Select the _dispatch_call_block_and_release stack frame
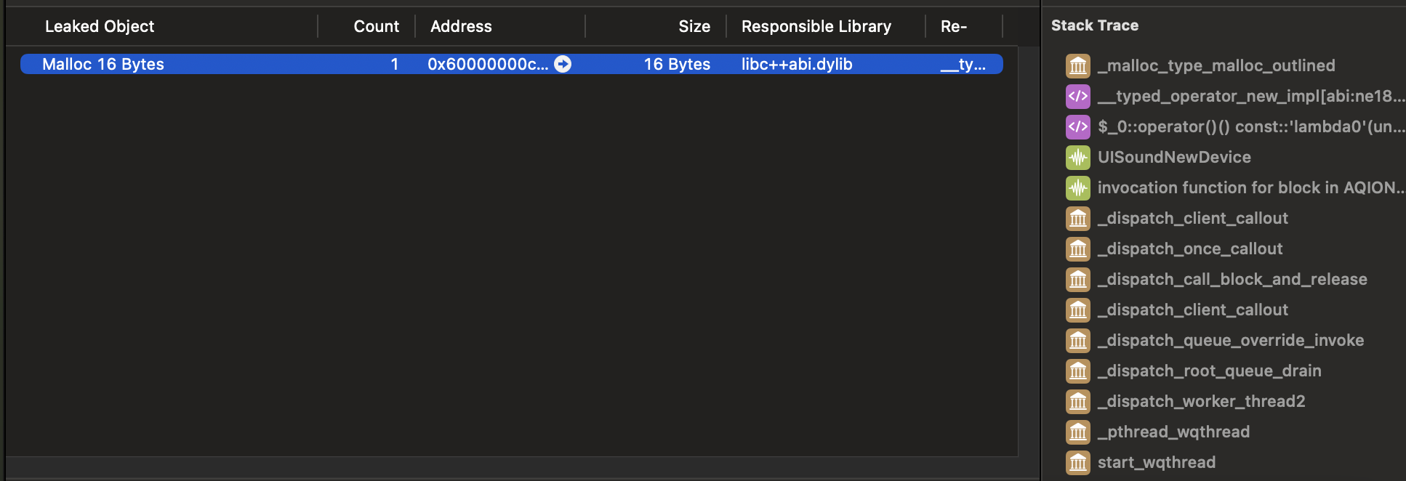The image size is (1406, 481). pos(1232,279)
